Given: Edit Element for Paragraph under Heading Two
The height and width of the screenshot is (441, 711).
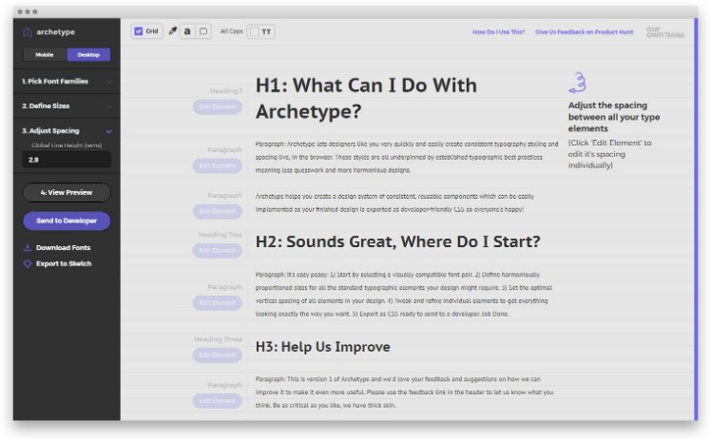Looking at the screenshot, I should coord(218,303).
